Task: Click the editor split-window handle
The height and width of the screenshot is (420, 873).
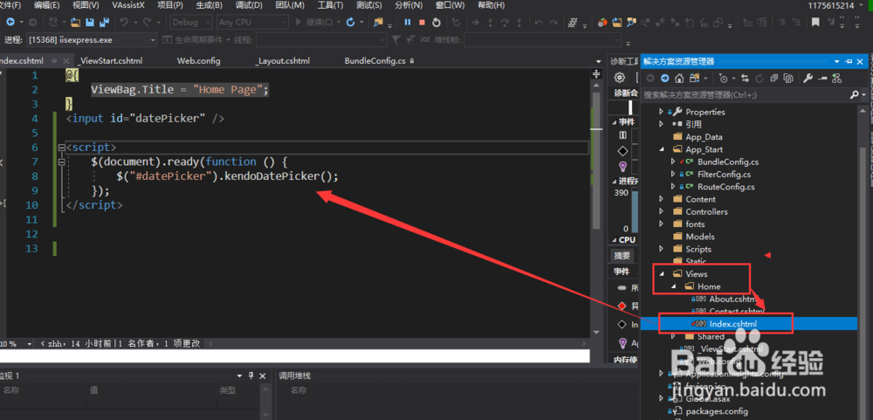Action: [596, 73]
